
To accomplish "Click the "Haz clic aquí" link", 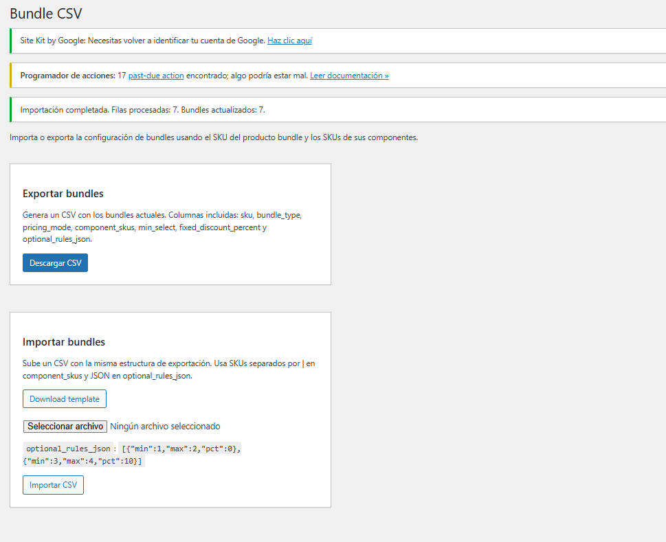I will click(x=289, y=41).
